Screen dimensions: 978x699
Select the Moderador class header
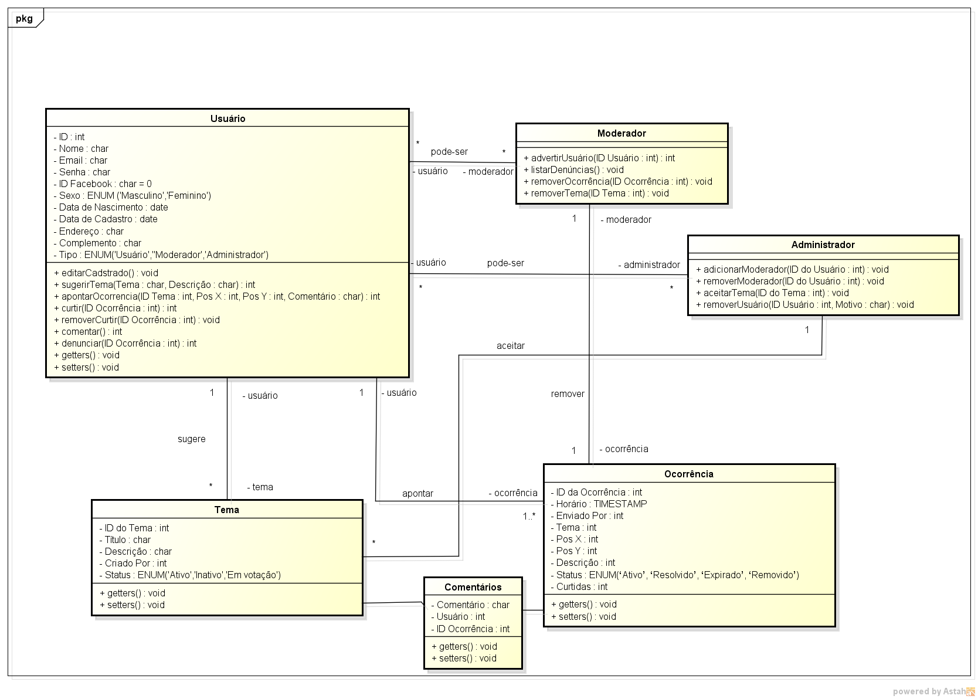tap(622, 133)
